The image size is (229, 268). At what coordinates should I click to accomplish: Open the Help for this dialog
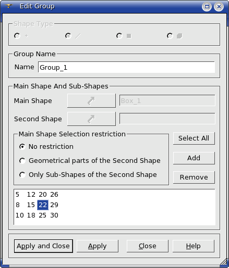click(194, 246)
